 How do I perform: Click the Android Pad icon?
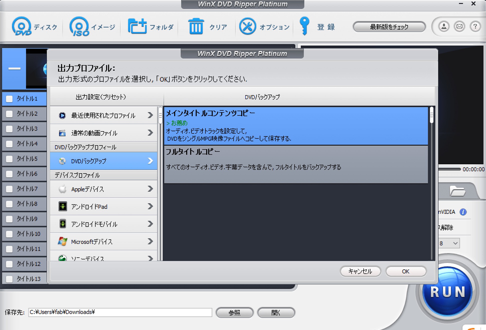coord(63,207)
